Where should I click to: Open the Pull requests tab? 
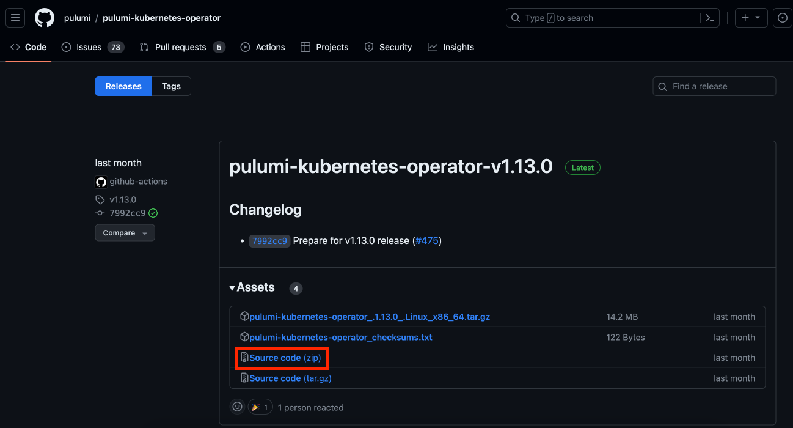click(182, 47)
